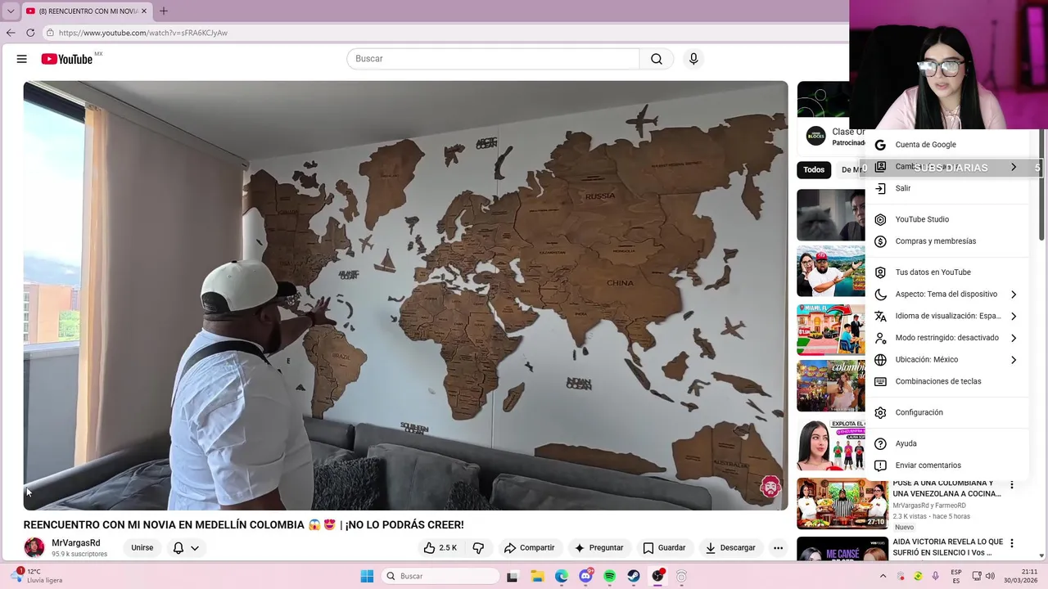Click the Guardar button
Image resolution: width=1048 pixels, height=589 pixels.
click(x=664, y=548)
